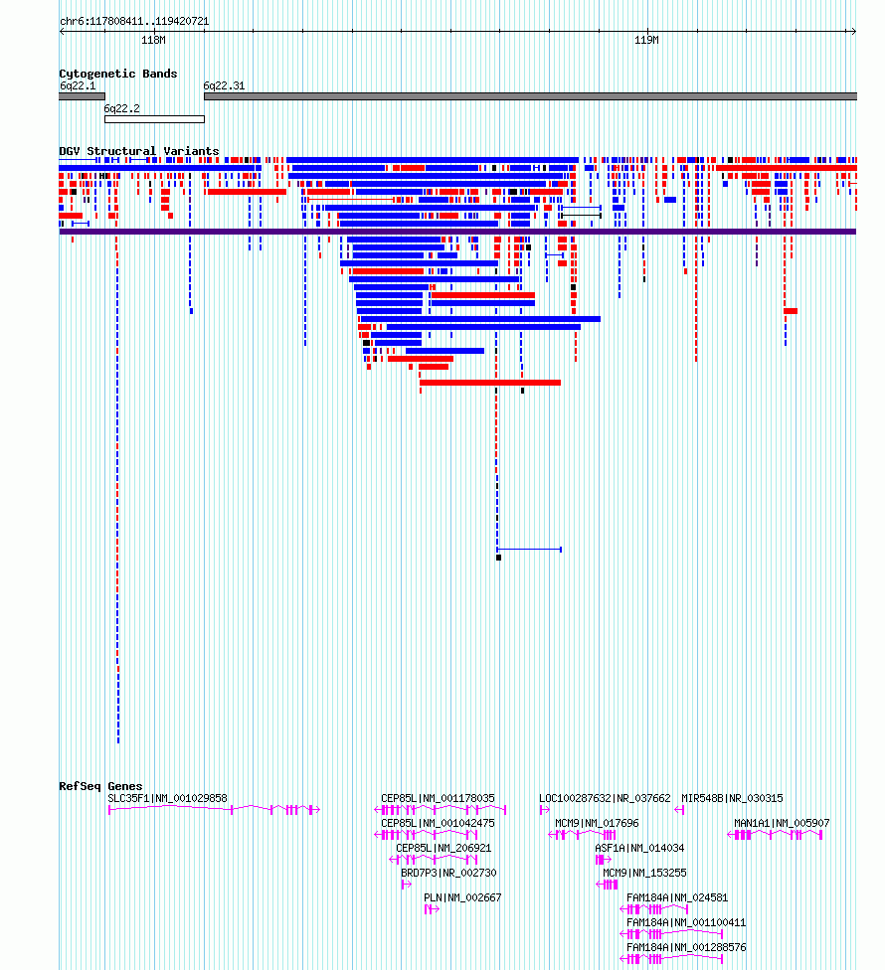Open the FAM184A|NM_001288576 gene label
Screen dimensions: 885x970
click(x=686, y=947)
